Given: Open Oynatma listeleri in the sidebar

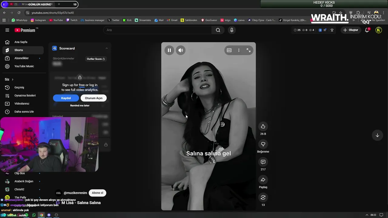Looking at the screenshot, I should tap(23, 95).
